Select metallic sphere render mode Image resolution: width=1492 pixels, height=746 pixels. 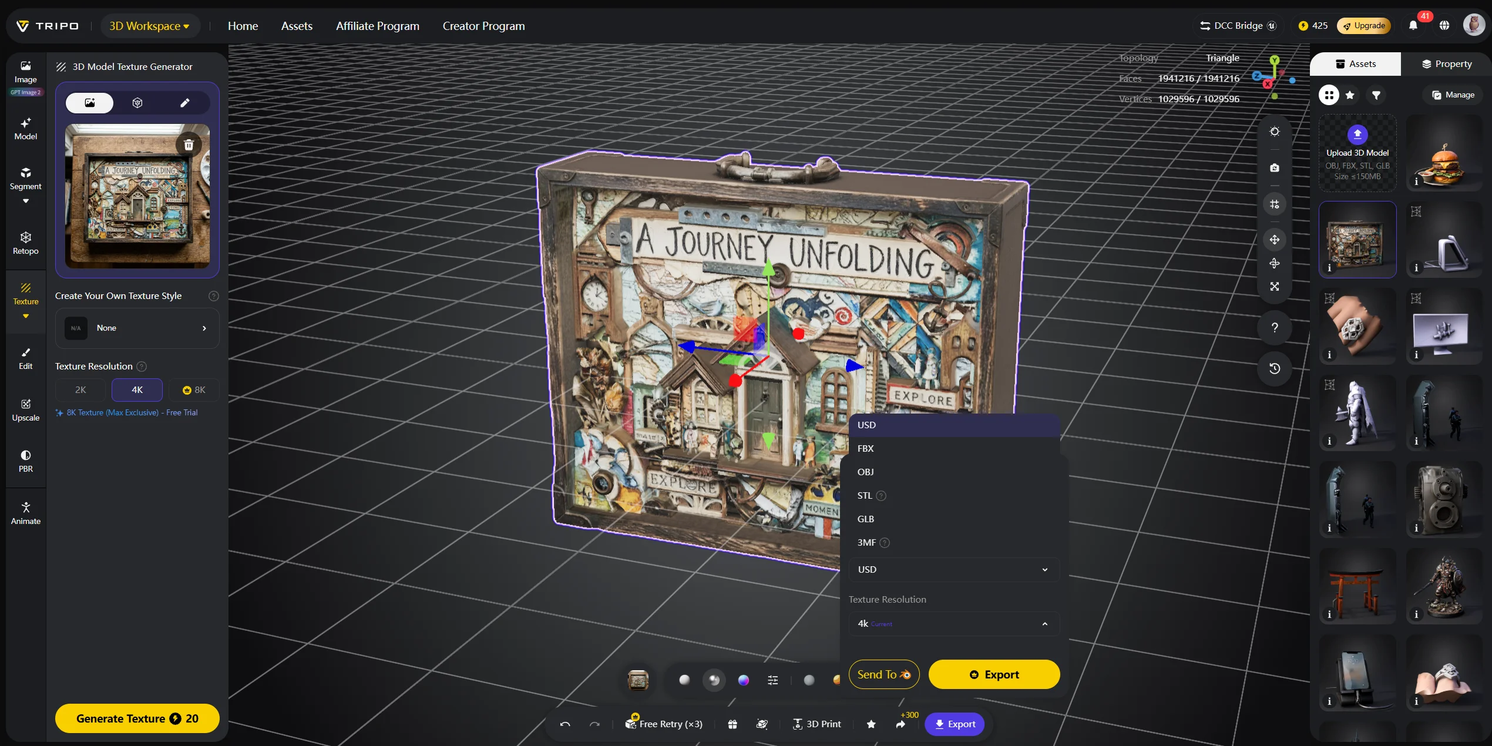tap(714, 680)
